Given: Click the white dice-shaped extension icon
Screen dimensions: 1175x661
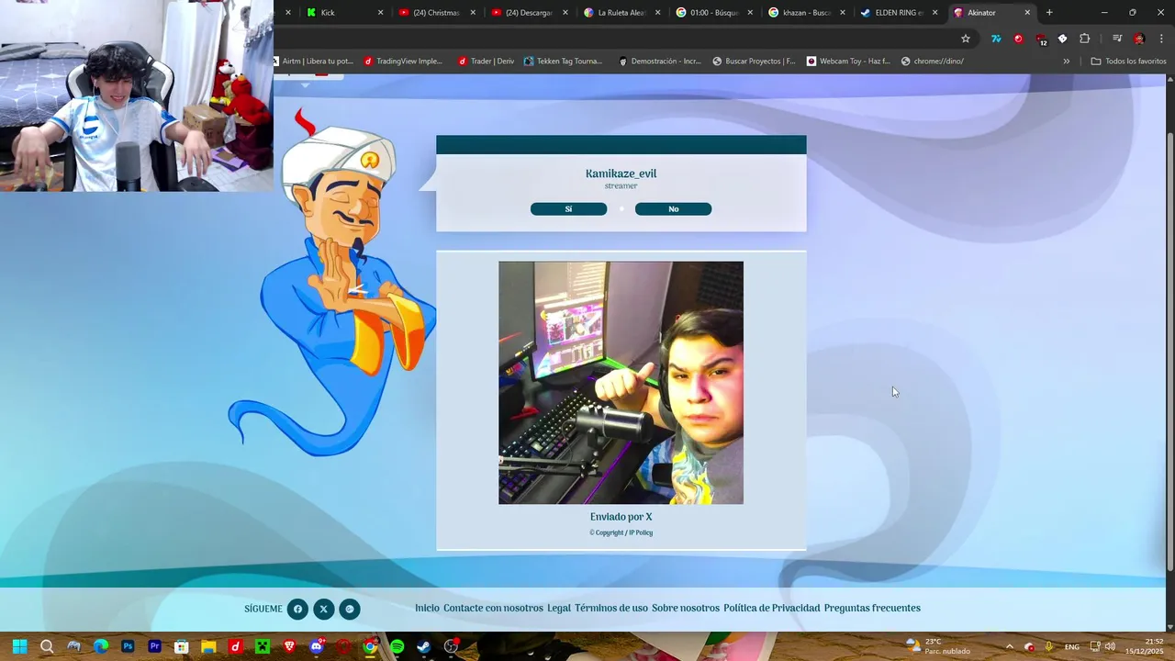Looking at the screenshot, I should (x=1063, y=39).
